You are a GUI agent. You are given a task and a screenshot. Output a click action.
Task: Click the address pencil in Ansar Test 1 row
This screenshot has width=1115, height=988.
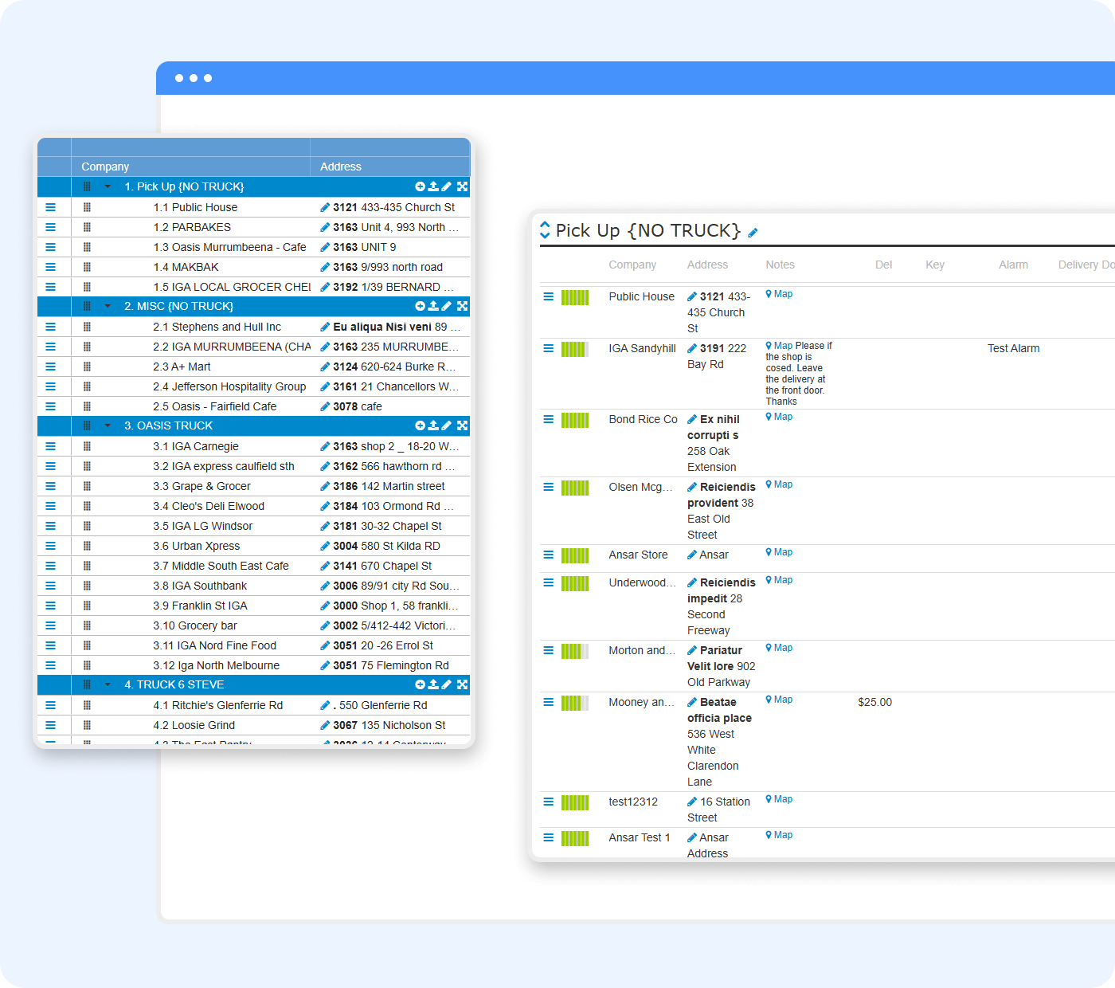tap(692, 837)
